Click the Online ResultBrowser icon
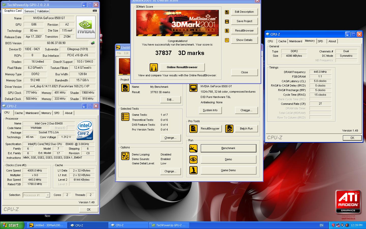 pyautogui.click(x=154, y=67)
